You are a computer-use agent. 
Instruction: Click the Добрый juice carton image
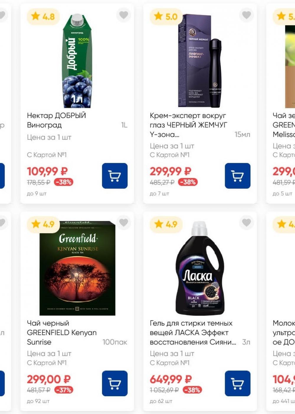(77, 61)
